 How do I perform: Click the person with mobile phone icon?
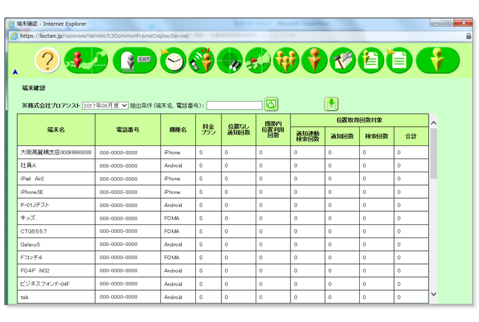[x=201, y=60]
